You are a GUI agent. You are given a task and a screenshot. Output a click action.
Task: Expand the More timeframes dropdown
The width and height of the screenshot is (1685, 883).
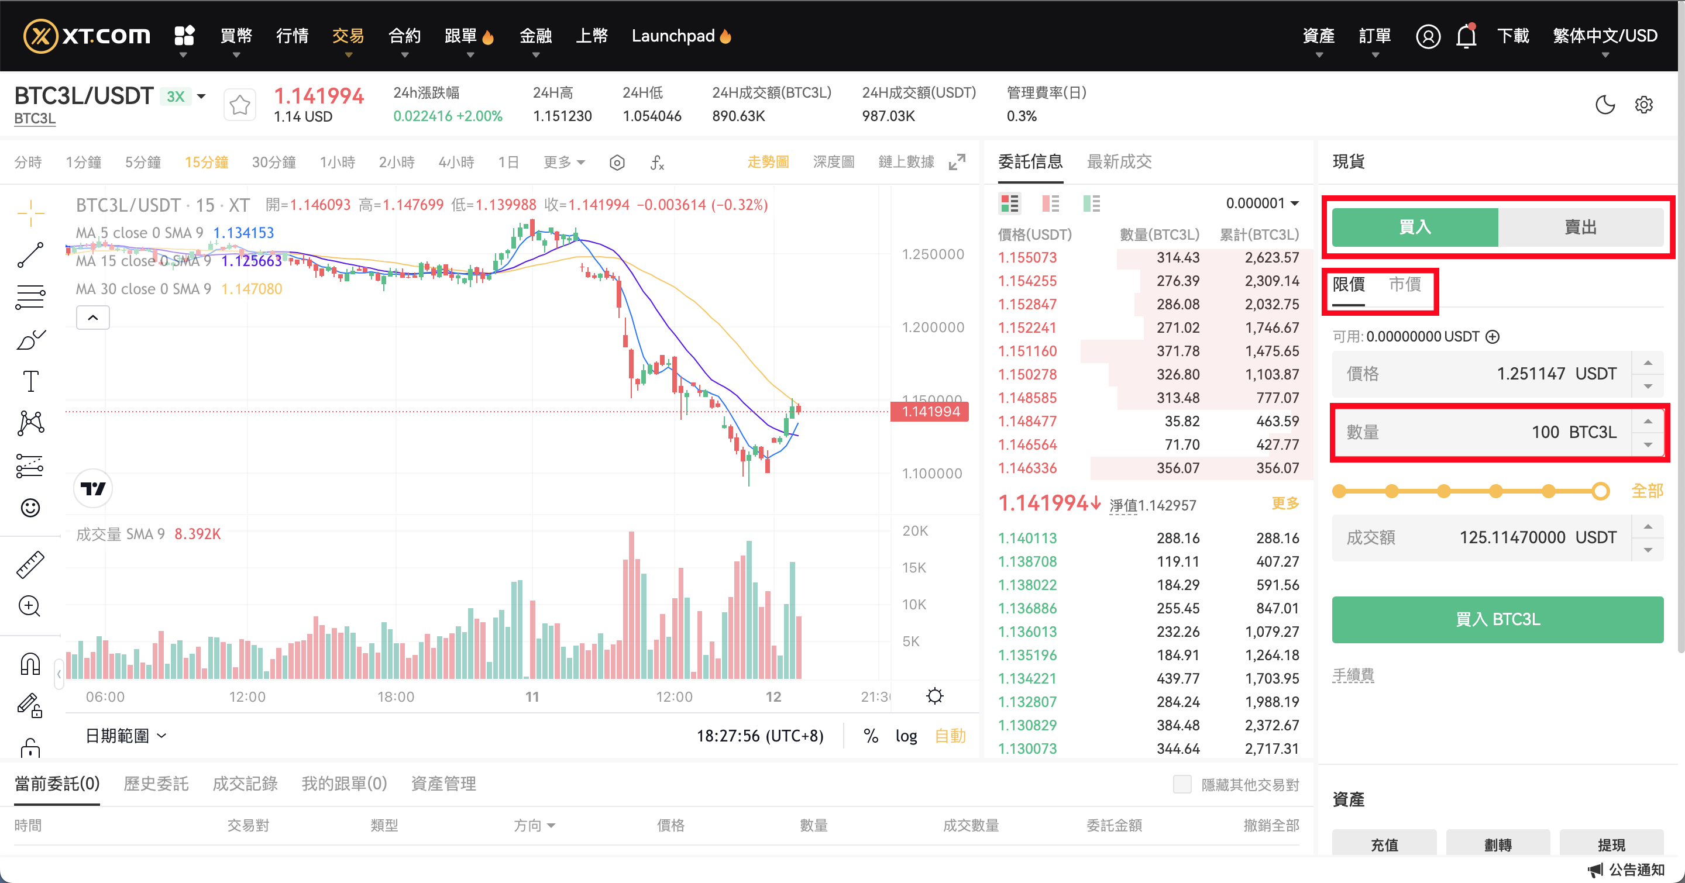point(564,162)
